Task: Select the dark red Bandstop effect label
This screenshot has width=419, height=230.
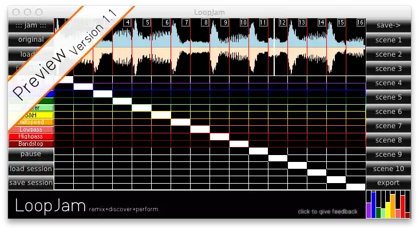Action: [31, 144]
